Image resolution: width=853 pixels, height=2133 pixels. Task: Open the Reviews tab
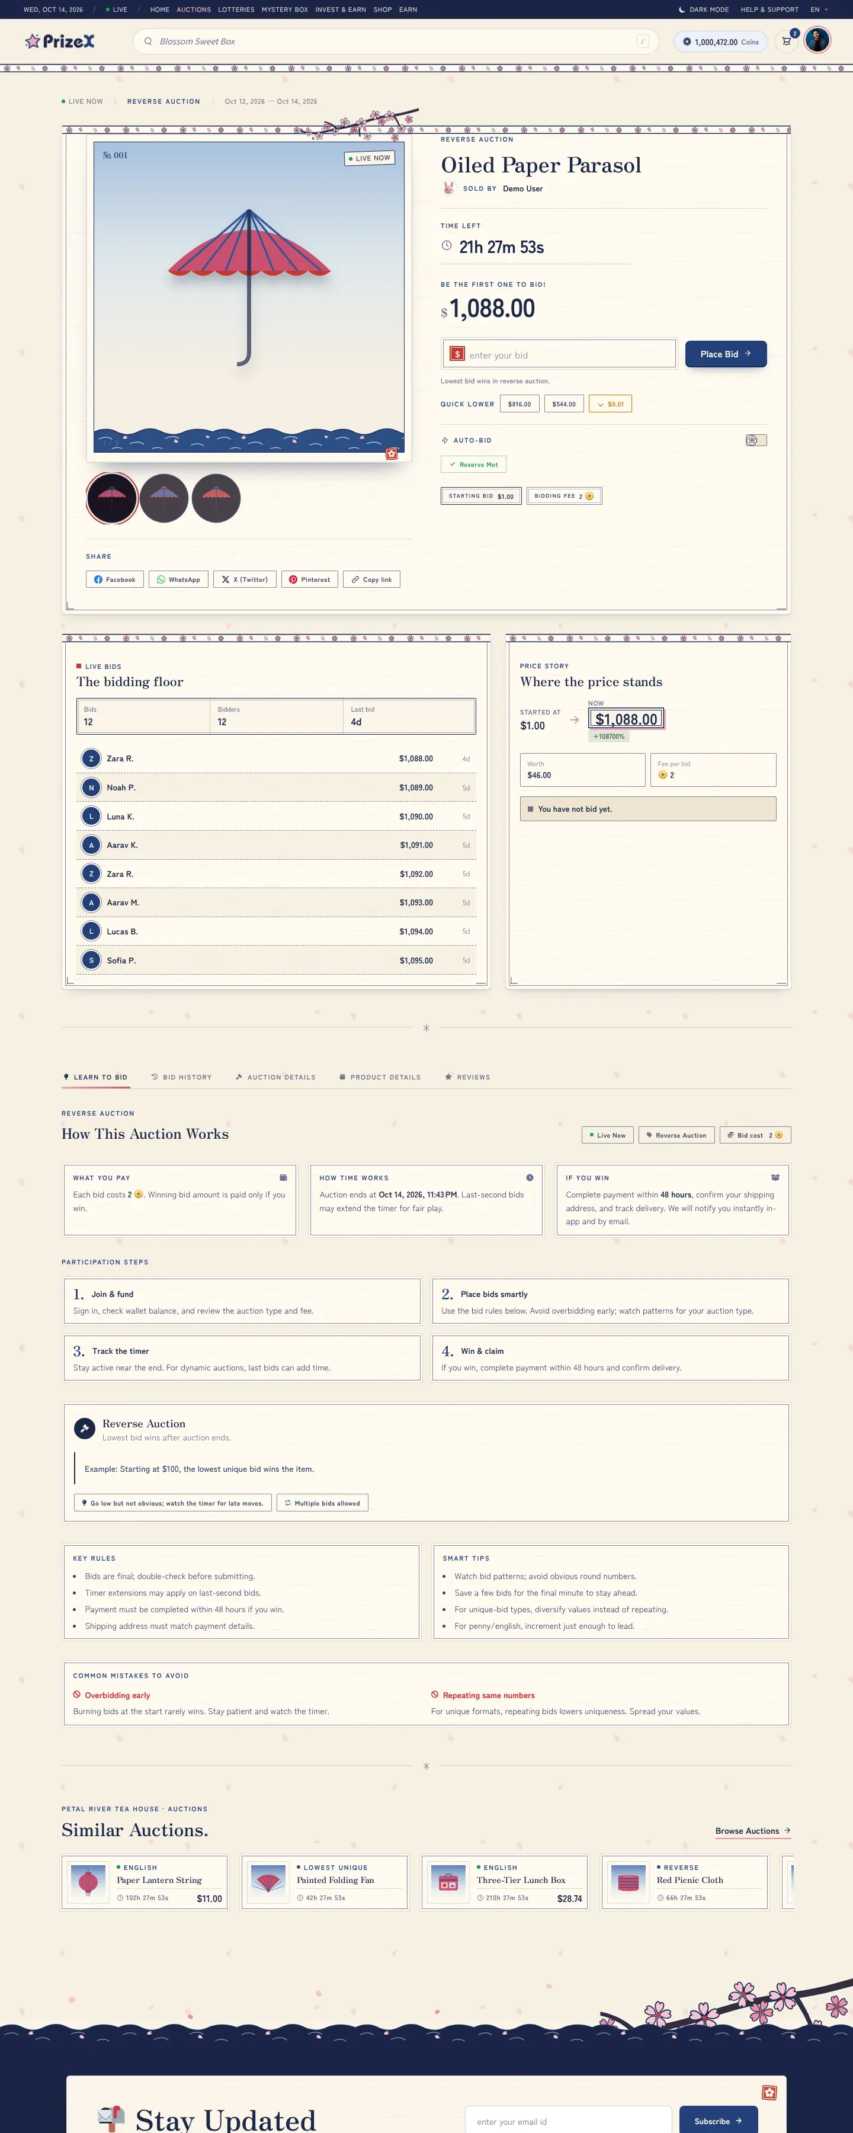(x=467, y=1077)
